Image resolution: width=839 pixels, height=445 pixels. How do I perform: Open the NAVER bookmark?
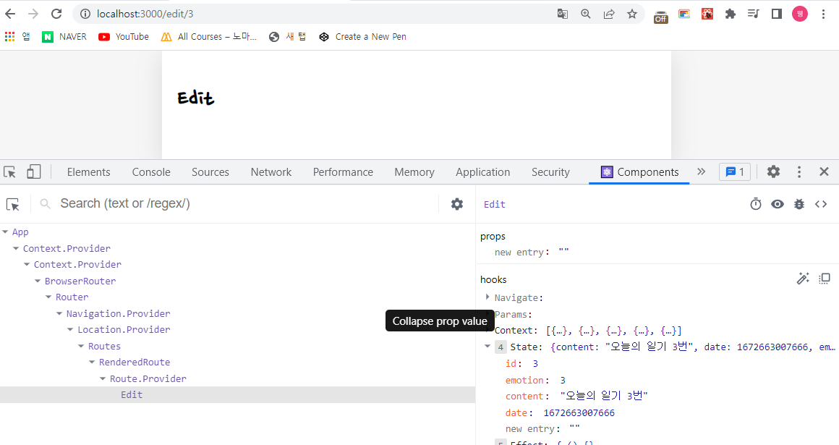[x=64, y=36]
